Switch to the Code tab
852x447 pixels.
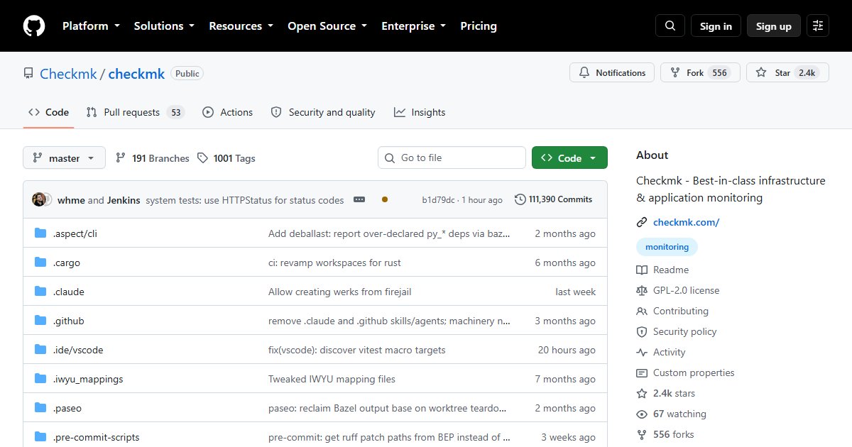[48, 112]
